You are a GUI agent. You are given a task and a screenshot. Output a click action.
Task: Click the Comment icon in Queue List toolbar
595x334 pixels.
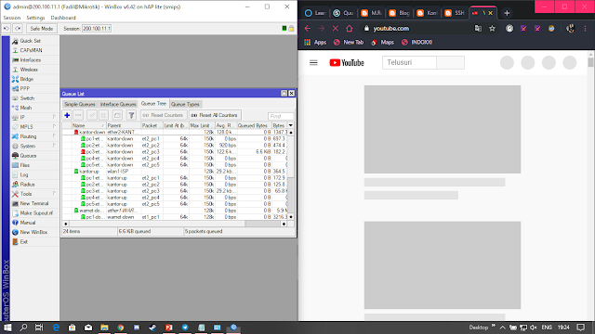tap(117, 115)
